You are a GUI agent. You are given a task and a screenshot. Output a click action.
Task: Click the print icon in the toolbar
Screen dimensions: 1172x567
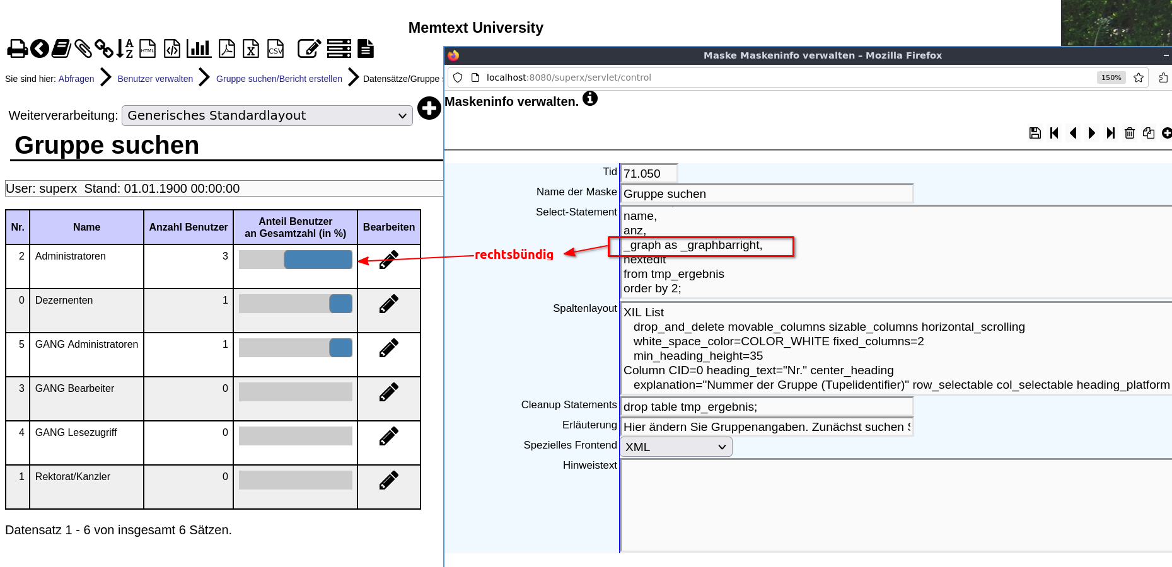[x=17, y=49]
